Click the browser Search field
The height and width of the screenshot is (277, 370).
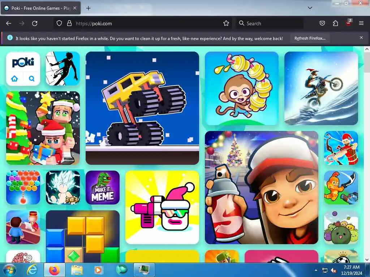[x=270, y=23]
